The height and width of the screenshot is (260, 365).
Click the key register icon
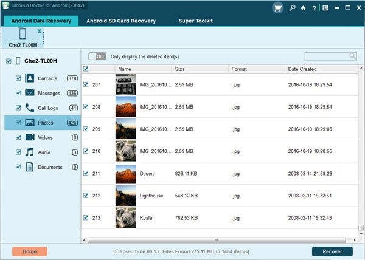(293, 7)
